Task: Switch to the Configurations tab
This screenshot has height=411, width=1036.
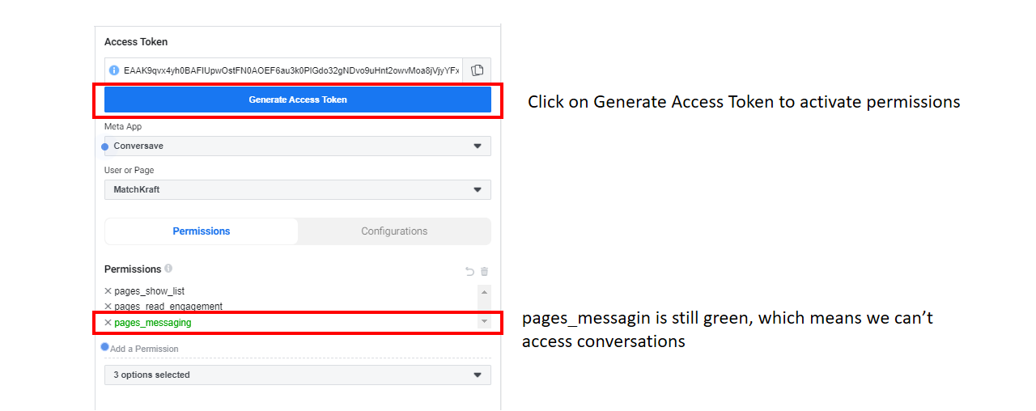Action: (394, 231)
